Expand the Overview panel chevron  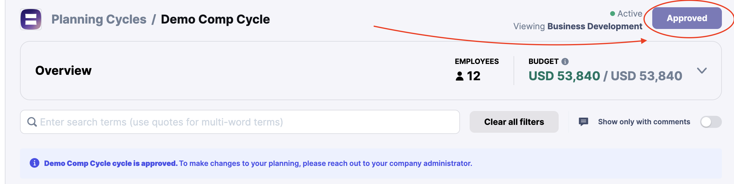point(702,71)
